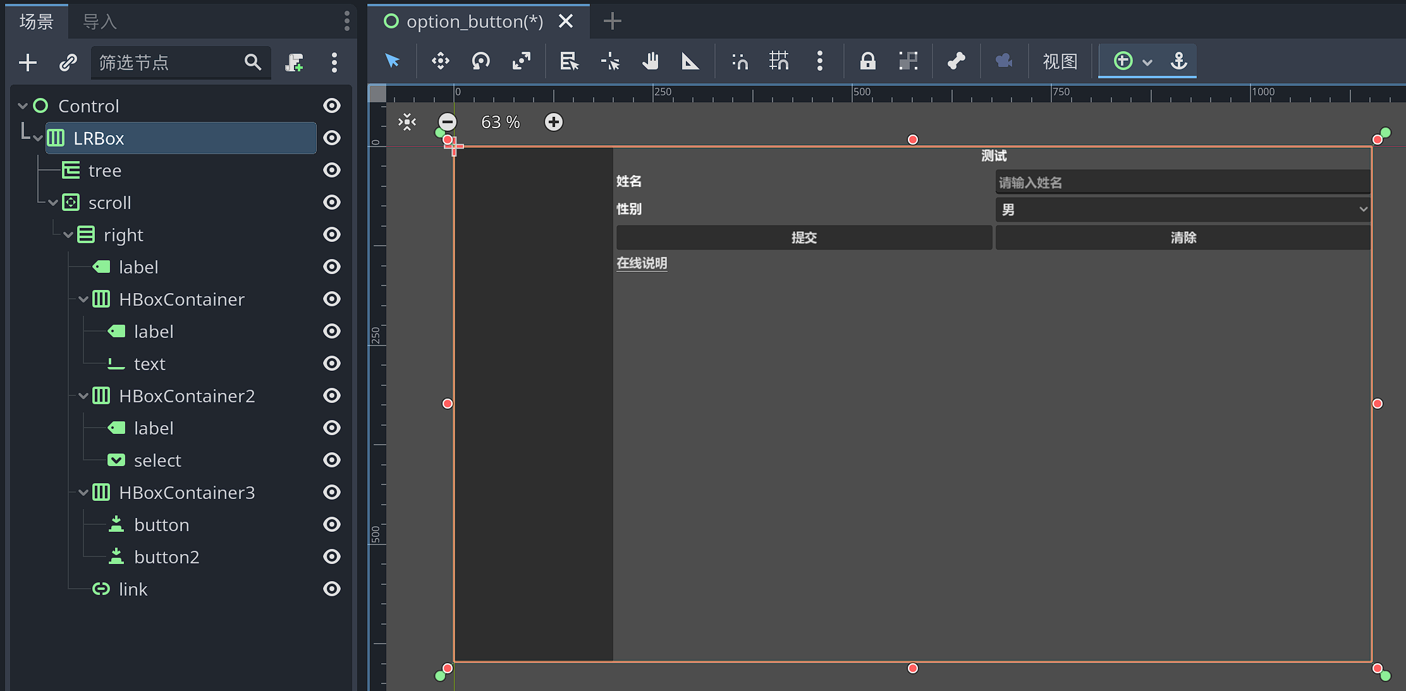The height and width of the screenshot is (691, 1406).
Task: Collapse the Control root node
Action: (x=23, y=105)
